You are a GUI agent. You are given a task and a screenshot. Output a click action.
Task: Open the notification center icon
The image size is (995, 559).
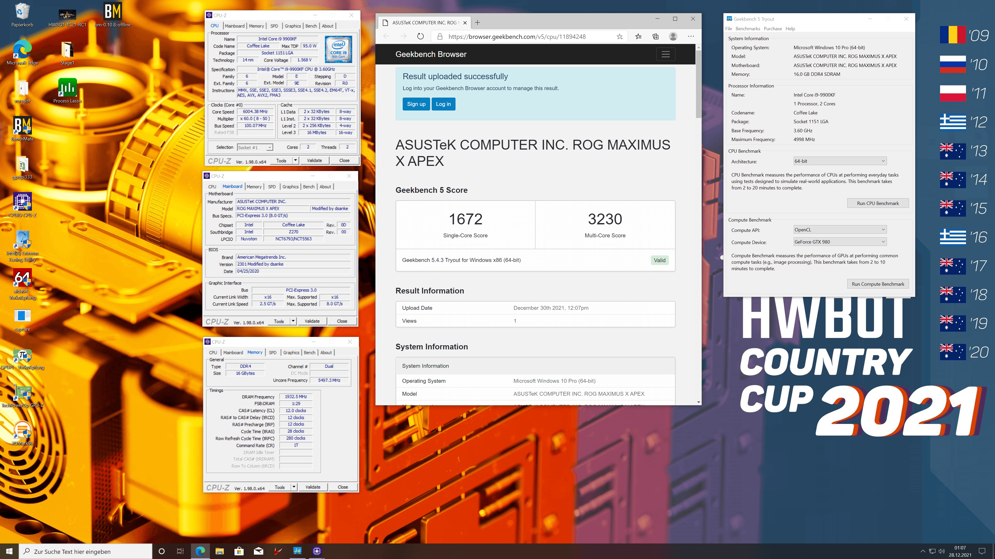982,551
